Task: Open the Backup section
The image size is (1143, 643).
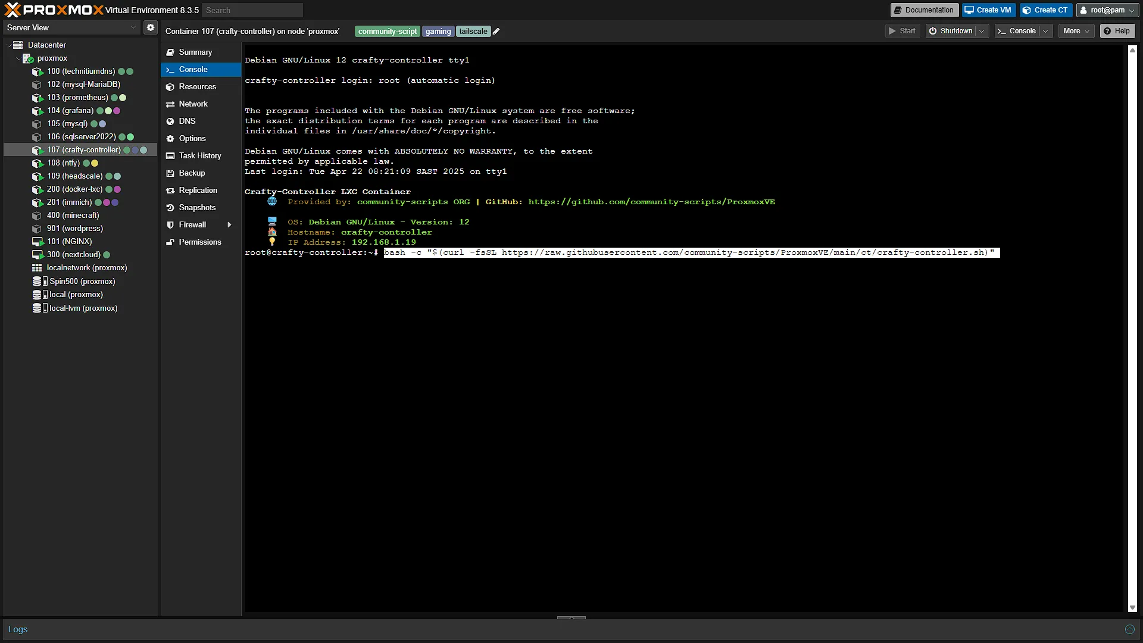Action: 201,173
